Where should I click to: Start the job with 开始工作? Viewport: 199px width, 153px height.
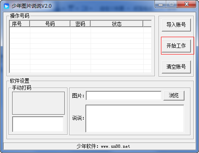tap(176, 46)
